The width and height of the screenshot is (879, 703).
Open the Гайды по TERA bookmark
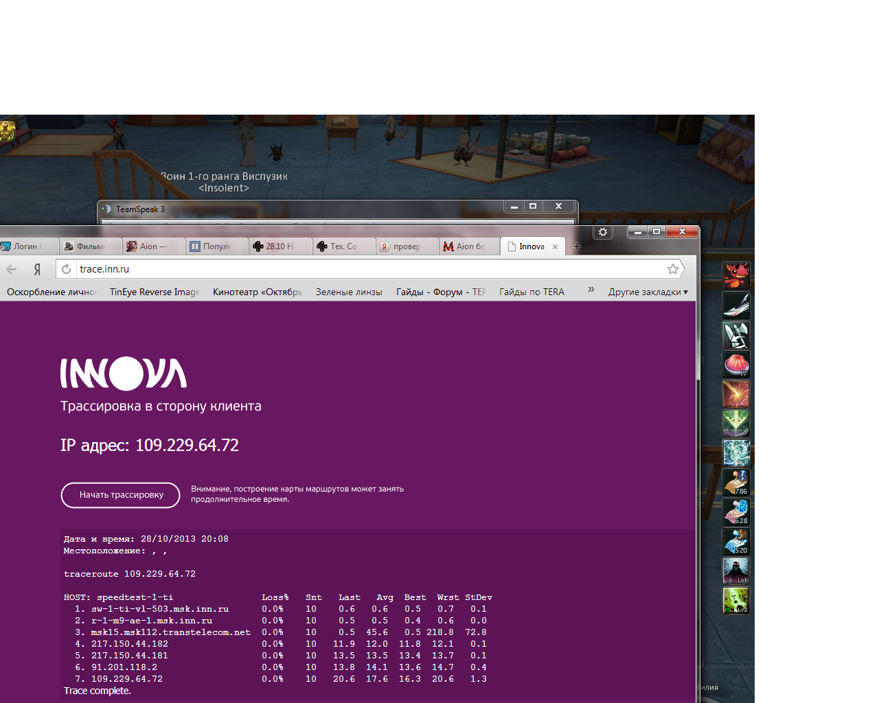(x=532, y=292)
